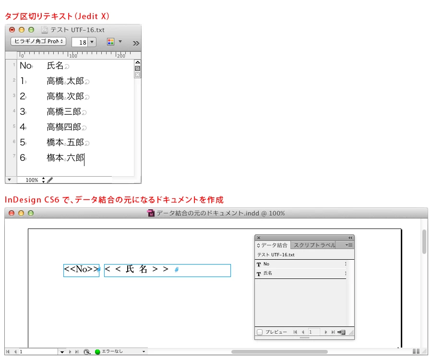
Task: Enable the プレビュー checkbox
Action: (x=260, y=332)
